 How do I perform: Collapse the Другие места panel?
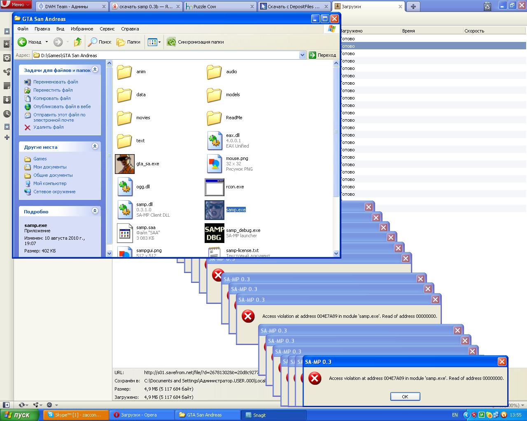point(95,146)
